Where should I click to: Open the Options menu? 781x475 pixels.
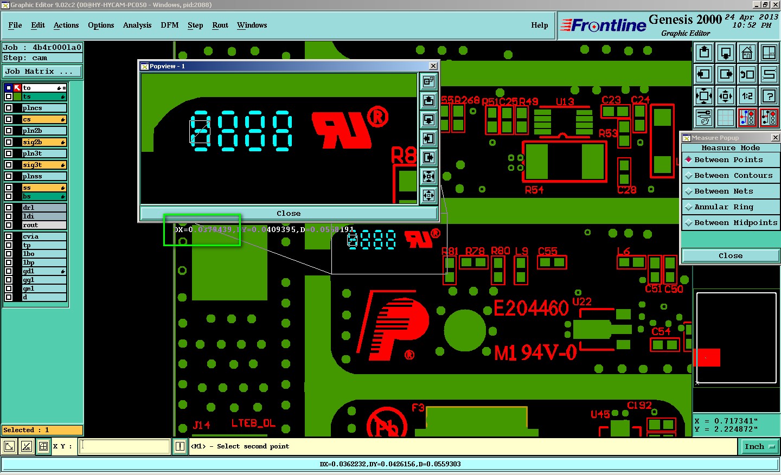[x=101, y=25]
